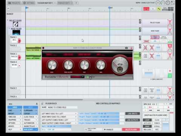Click the record transport button

[169, 107]
